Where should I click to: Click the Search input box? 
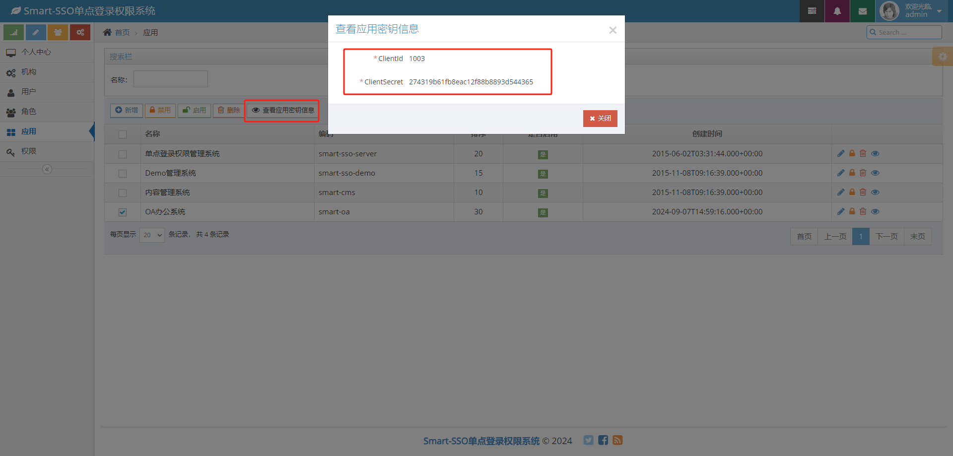coord(904,32)
